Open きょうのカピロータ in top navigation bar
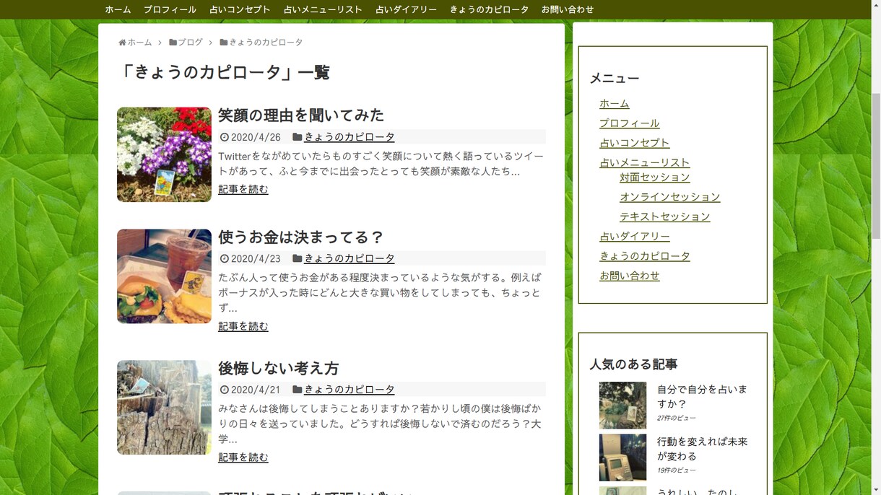Image resolution: width=881 pixels, height=495 pixels. (x=489, y=9)
